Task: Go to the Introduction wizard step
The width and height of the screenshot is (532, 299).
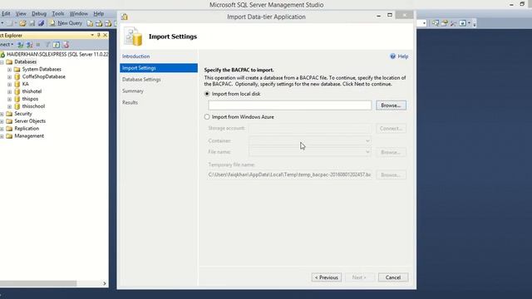Action: click(135, 56)
